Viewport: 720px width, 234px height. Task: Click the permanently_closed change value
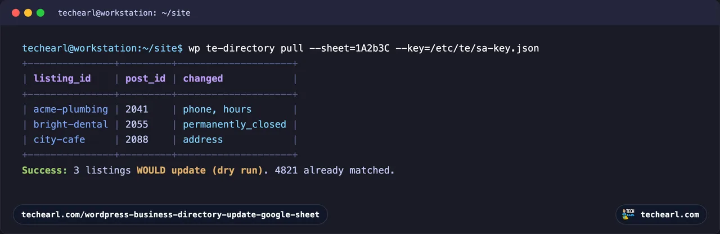(235, 124)
